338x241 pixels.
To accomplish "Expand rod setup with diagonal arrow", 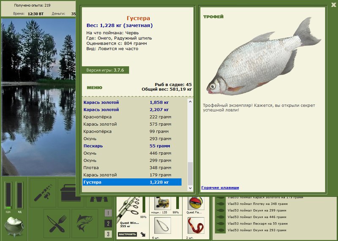I will click(143, 234).
